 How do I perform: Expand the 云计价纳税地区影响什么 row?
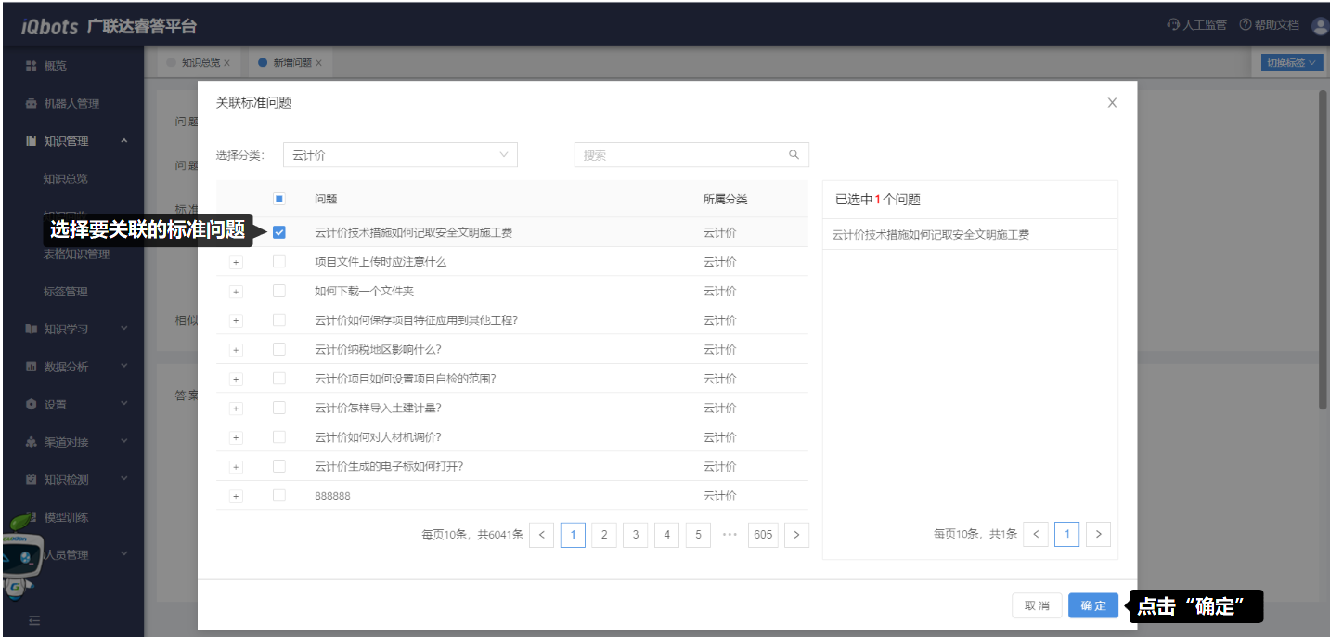(x=236, y=350)
